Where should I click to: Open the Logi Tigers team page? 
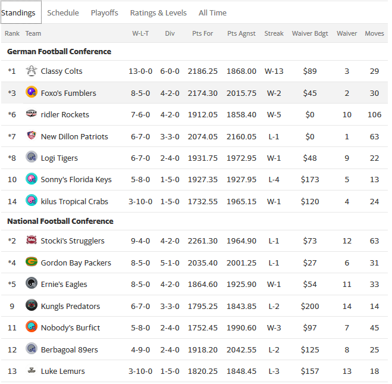click(59, 158)
